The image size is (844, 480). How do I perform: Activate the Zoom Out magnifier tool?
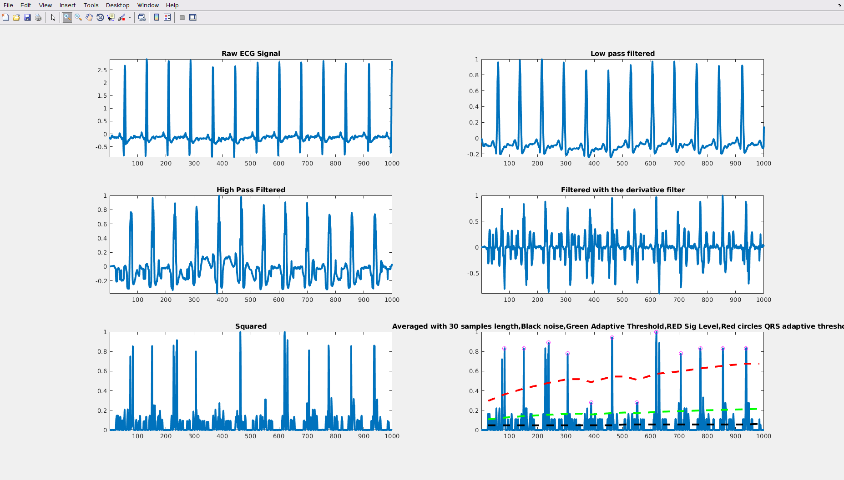click(x=78, y=17)
